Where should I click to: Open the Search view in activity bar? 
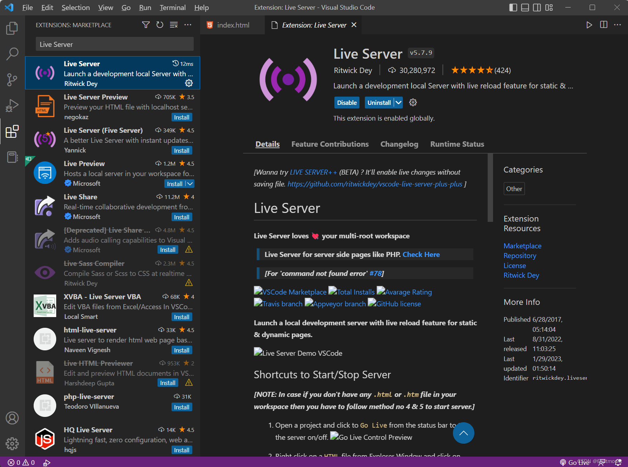pyautogui.click(x=12, y=54)
